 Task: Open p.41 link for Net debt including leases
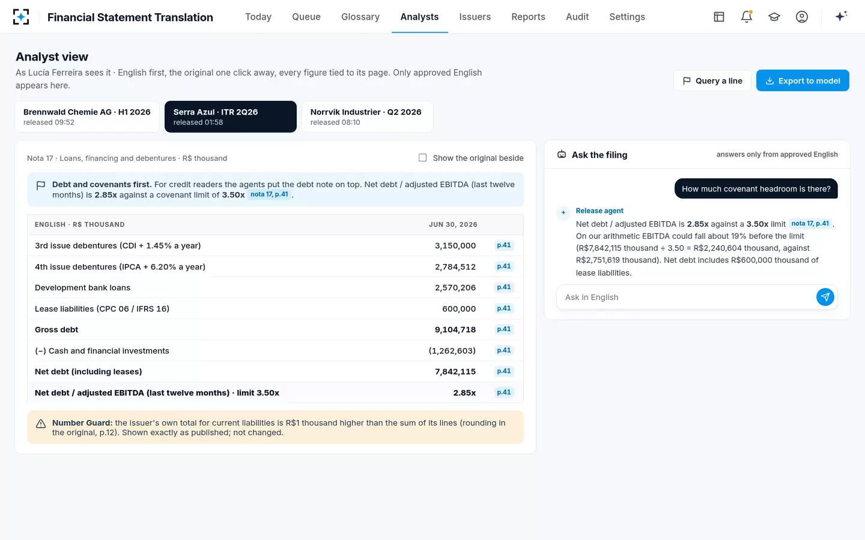click(504, 371)
